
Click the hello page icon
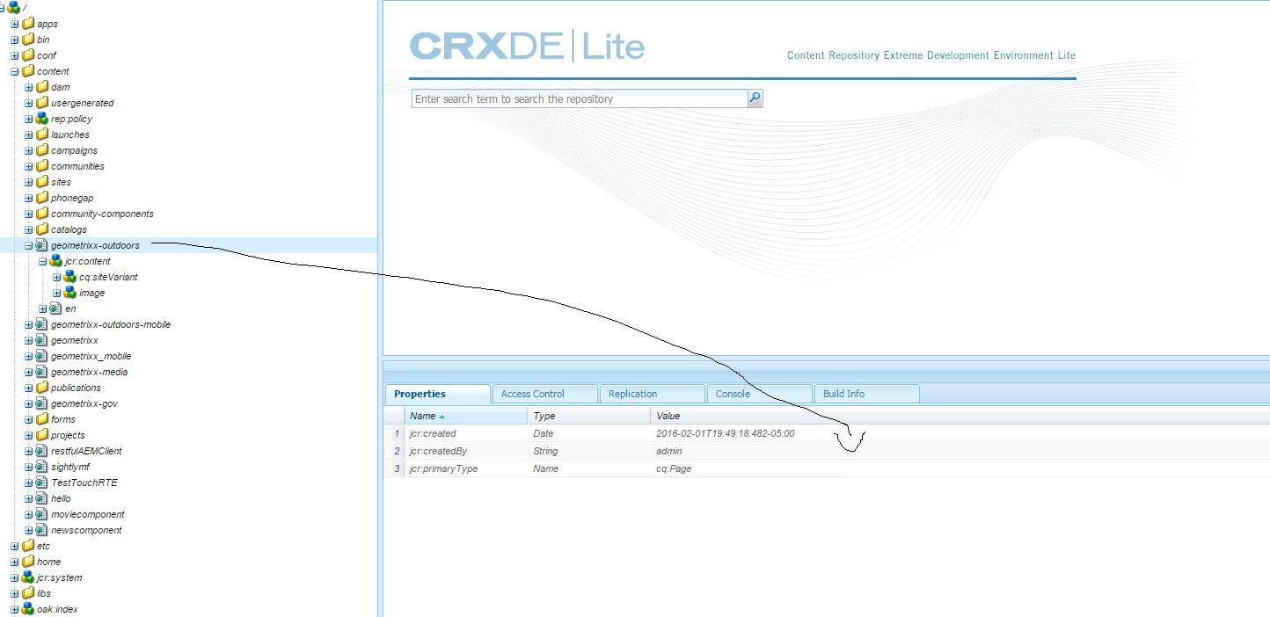(x=42, y=498)
